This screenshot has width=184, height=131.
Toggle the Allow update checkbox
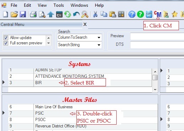6,38
